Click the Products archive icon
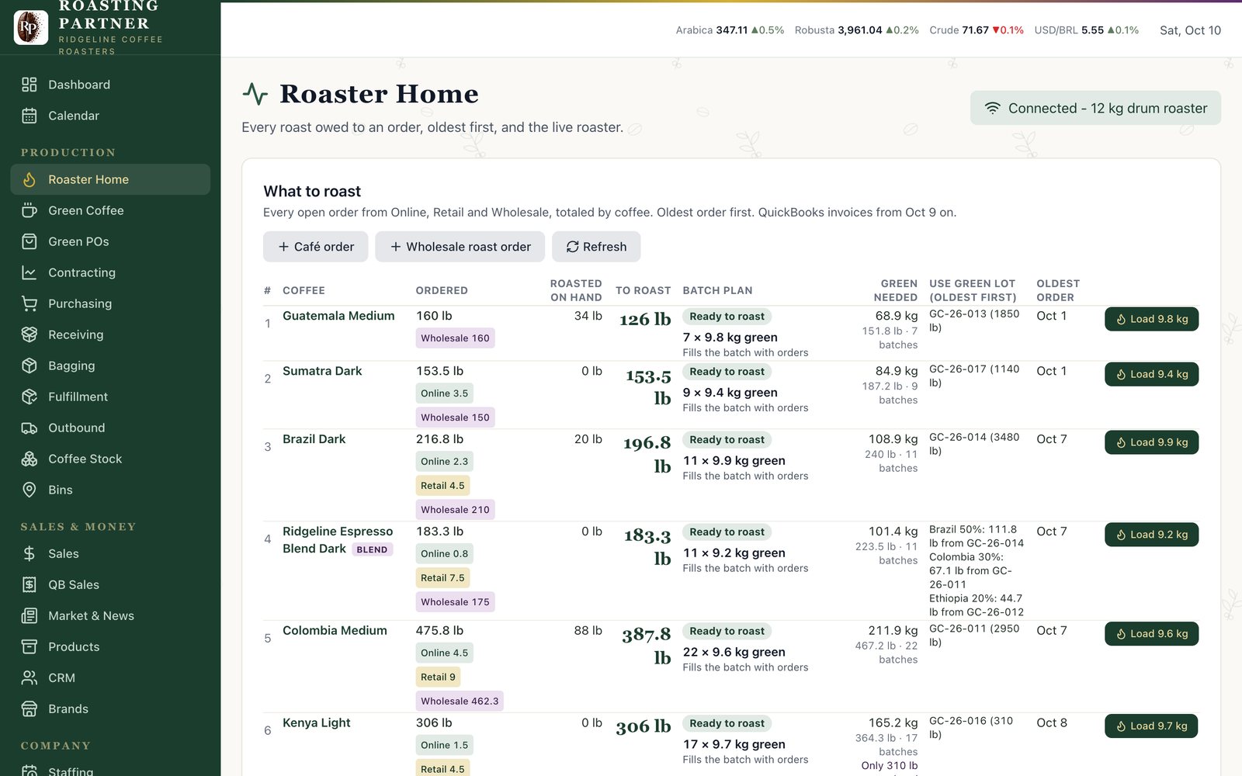The width and height of the screenshot is (1242, 776). (29, 646)
